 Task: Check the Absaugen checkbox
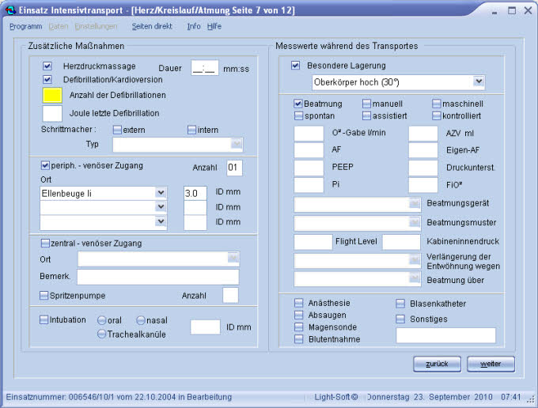299,315
